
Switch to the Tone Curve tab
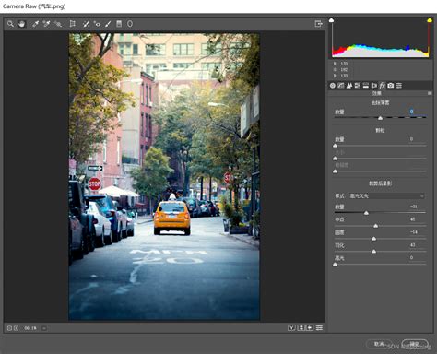click(341, 86)
